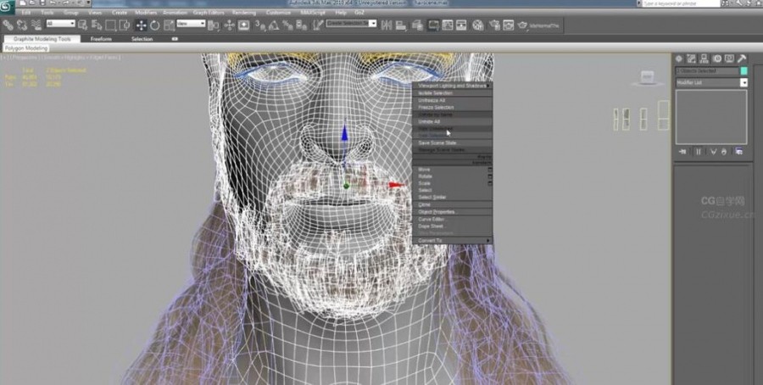763x385 pixels.
Task: Switch to the Utilities hammer panel tab
Action: point(742,59)
